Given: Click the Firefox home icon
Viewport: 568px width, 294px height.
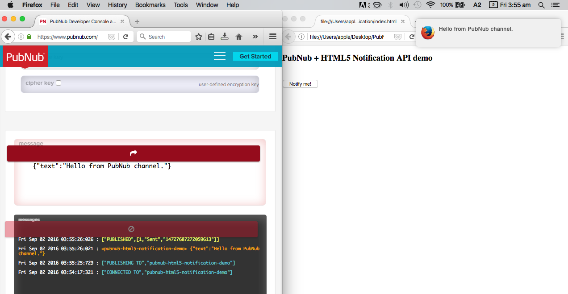Looking at the screenshot, I should point(238,36).
